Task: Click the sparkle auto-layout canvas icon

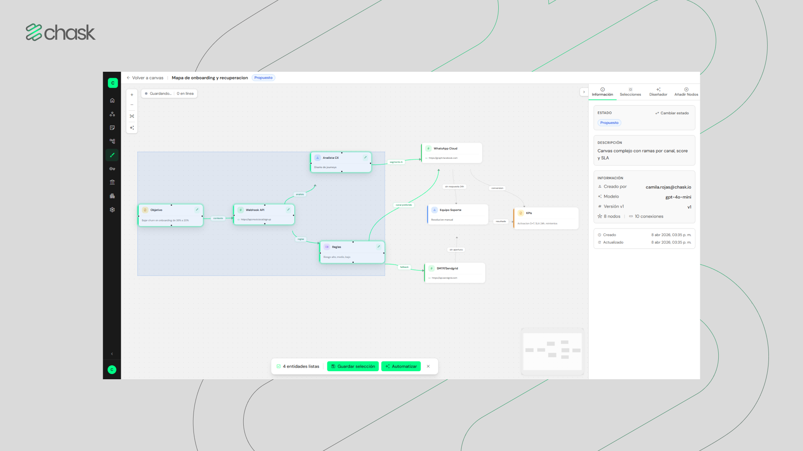Action: coord(132,128)
